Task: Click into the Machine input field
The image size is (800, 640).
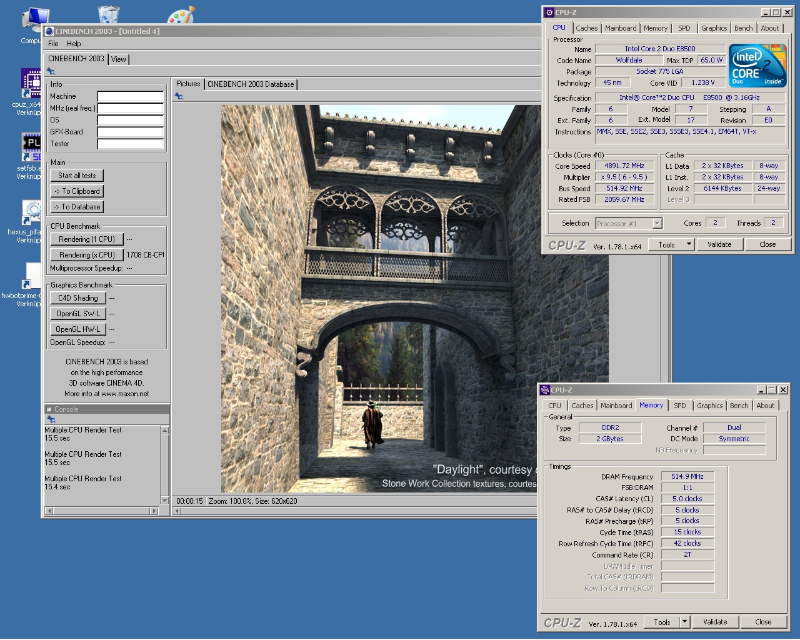Action: click(x=131, y=96)
